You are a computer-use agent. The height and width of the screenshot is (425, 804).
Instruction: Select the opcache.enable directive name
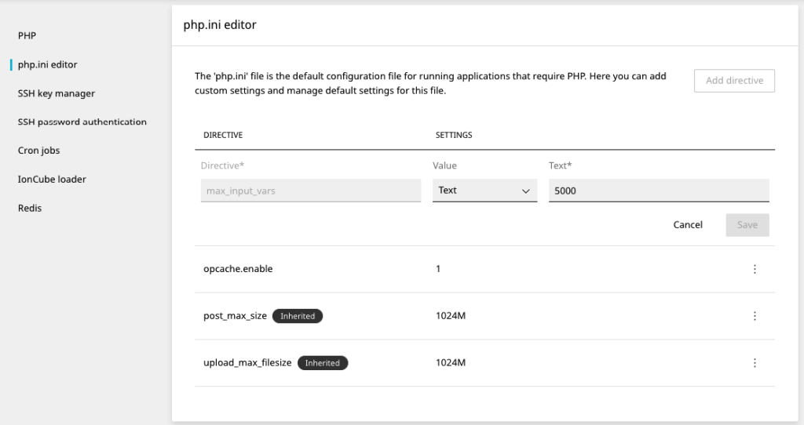coord(238,269)
